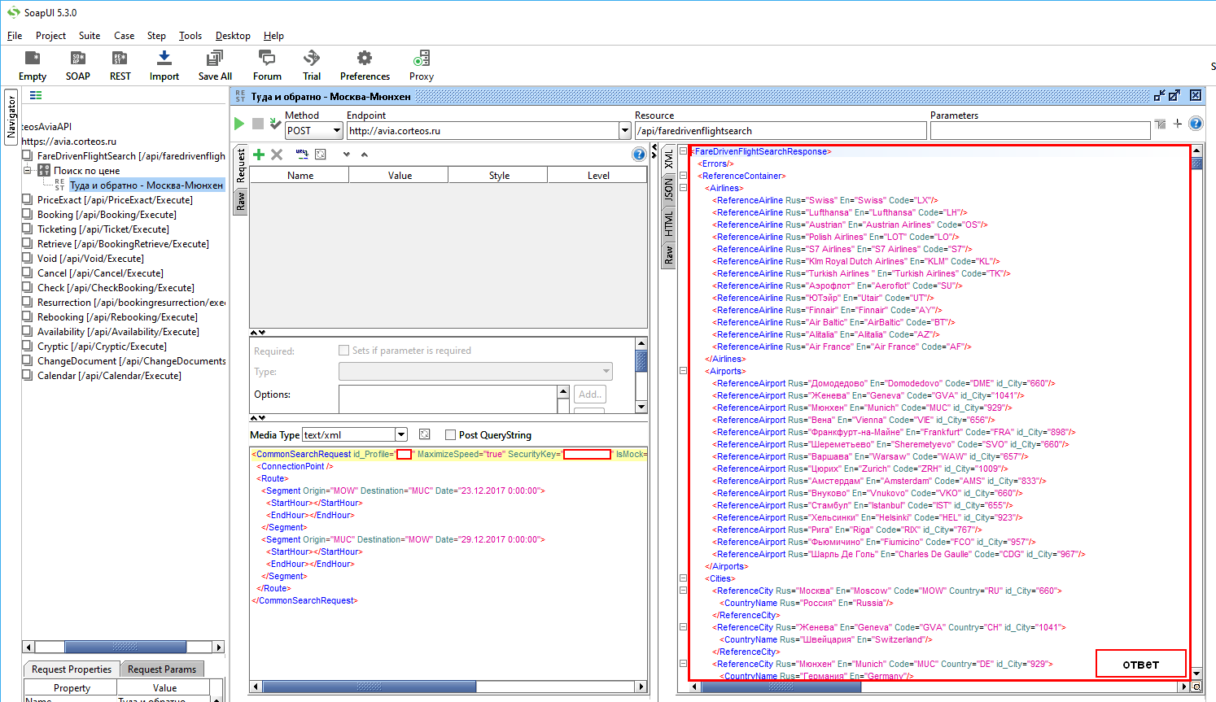The width and height of the screenshot is (1216, 702).
Task: Open the Method POST dropdown
Action: tap(336, 131)
